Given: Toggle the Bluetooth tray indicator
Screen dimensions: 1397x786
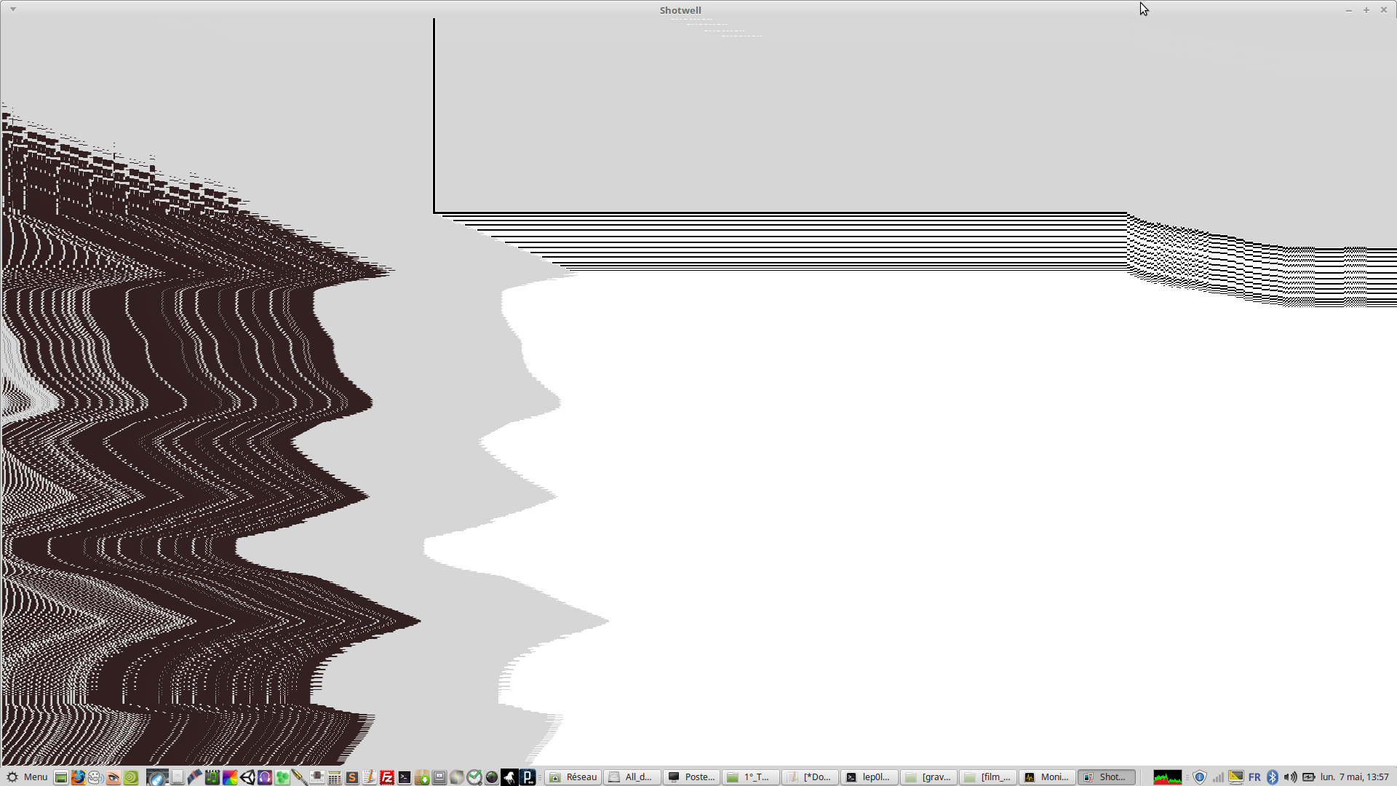Looking at the screenshot, I should 1273,777.
